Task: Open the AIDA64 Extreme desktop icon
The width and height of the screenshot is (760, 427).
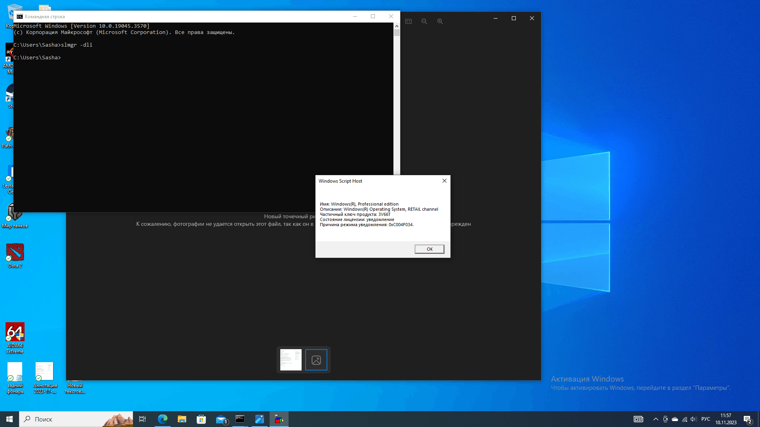Action: 15,338
